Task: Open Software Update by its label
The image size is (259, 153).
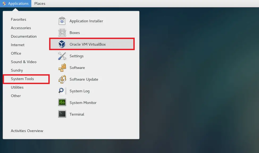Action: pos(84,80)
